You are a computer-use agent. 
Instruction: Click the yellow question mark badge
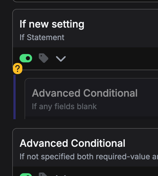point(18,69)
